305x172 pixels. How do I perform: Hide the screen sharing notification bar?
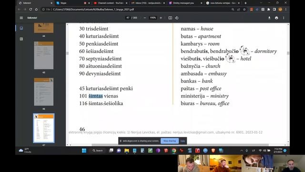[x=183, y=141]
